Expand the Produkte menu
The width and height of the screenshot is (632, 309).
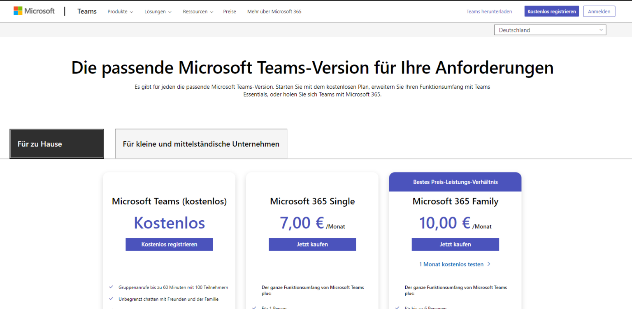[x=120, y=12]
